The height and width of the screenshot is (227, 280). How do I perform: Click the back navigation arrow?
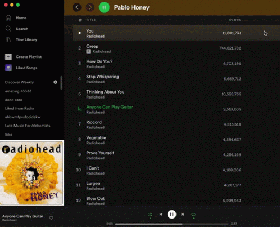click(x=77, y=7)
